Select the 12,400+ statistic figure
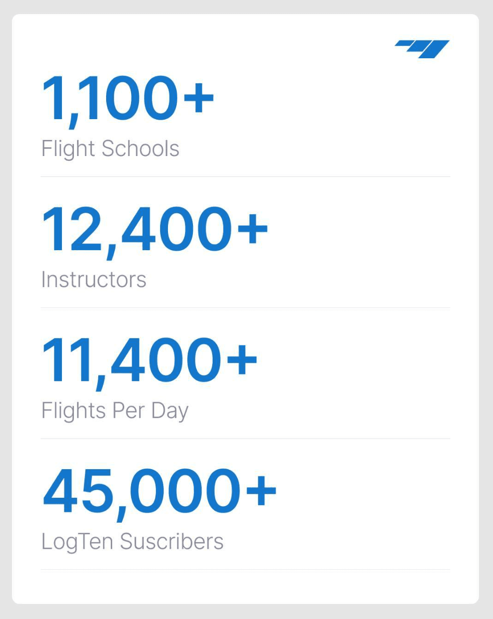493x619 pixels. (154, 230)
